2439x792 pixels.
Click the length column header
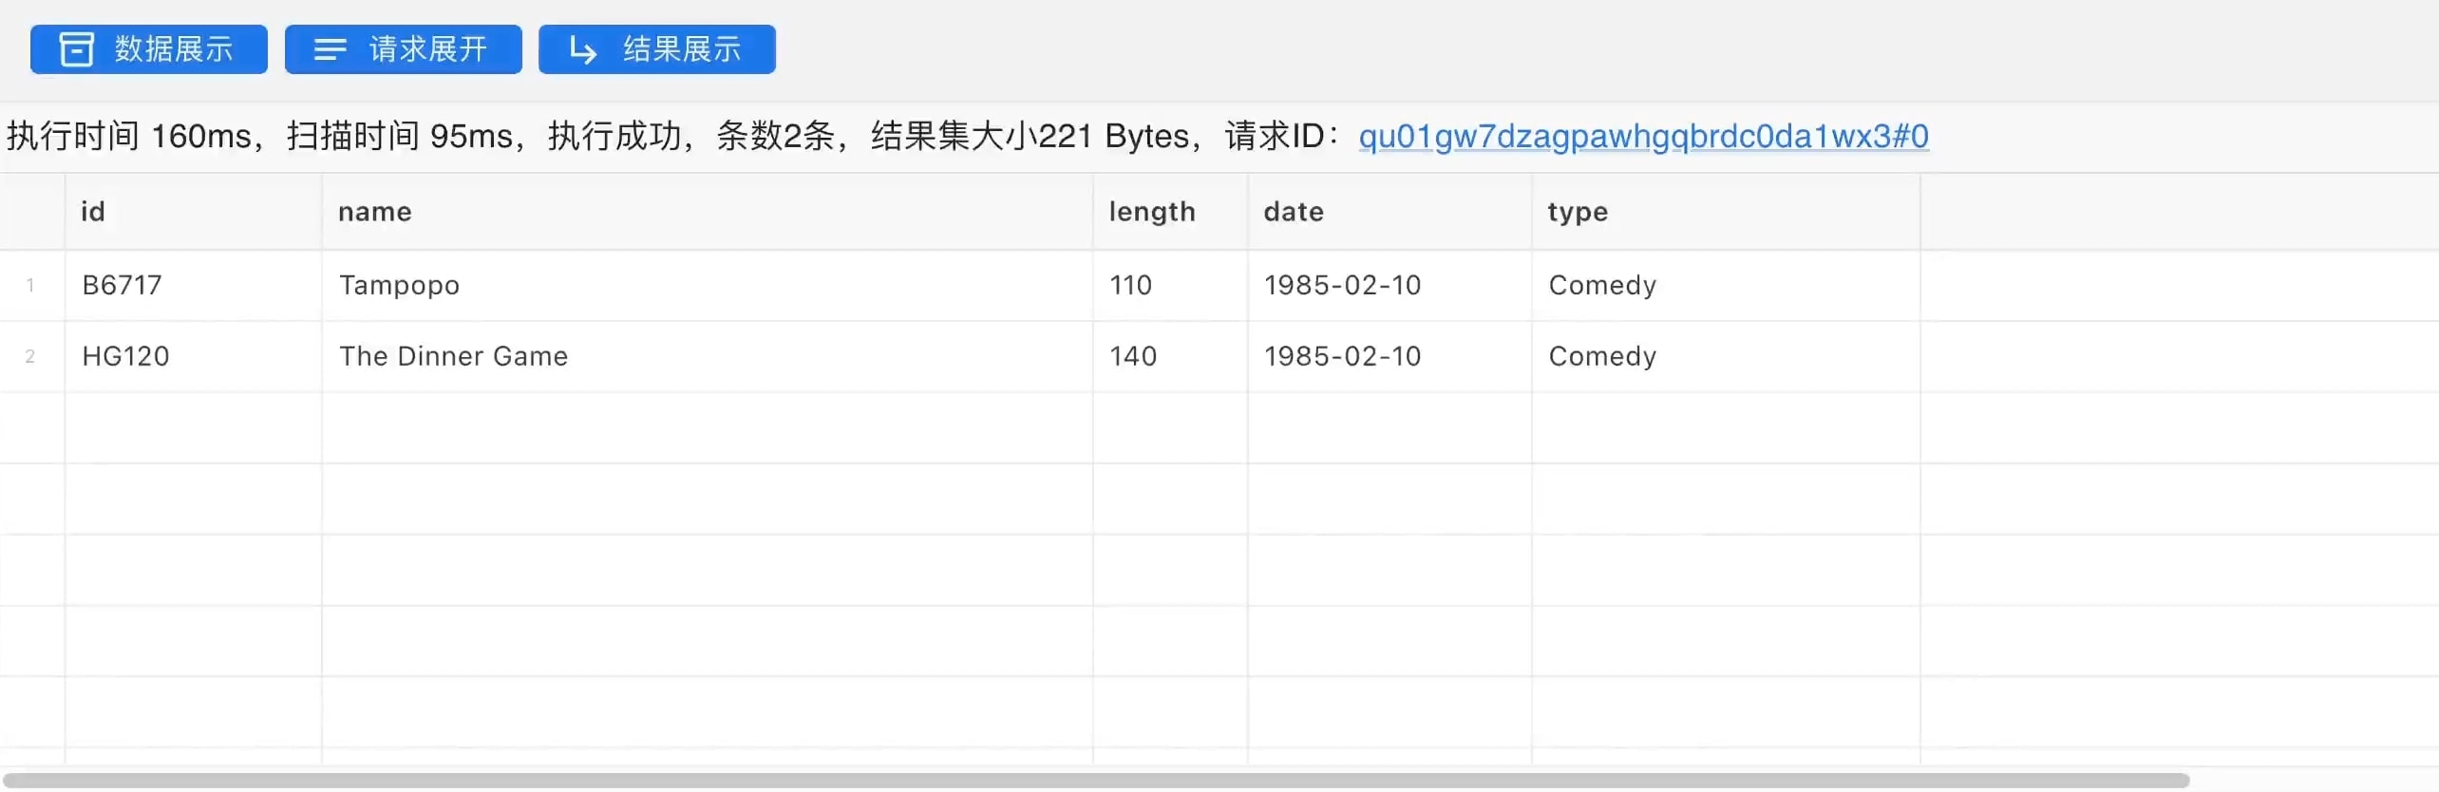pos(1152,212)
